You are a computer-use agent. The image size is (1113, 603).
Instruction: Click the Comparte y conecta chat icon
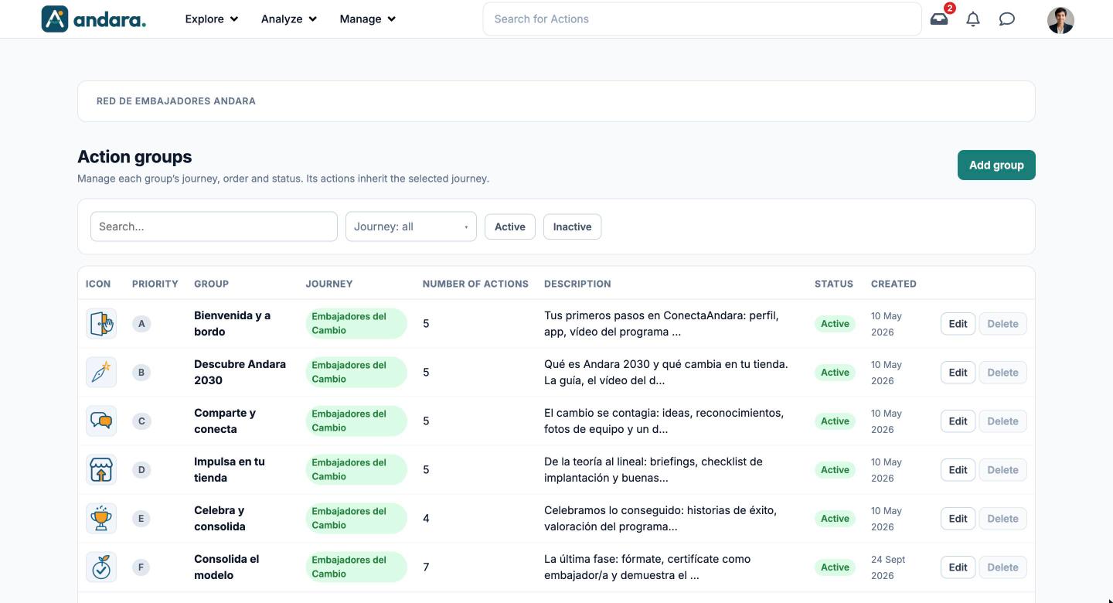pos(101,421)
